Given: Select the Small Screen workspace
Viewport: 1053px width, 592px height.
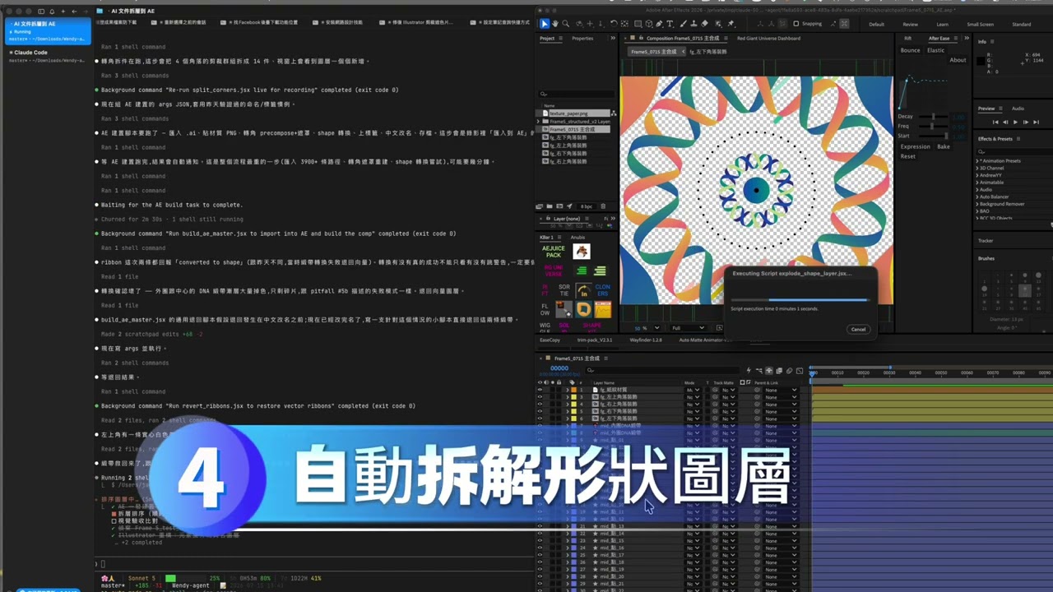Looking at the screenshot, I should pos(980,24).
